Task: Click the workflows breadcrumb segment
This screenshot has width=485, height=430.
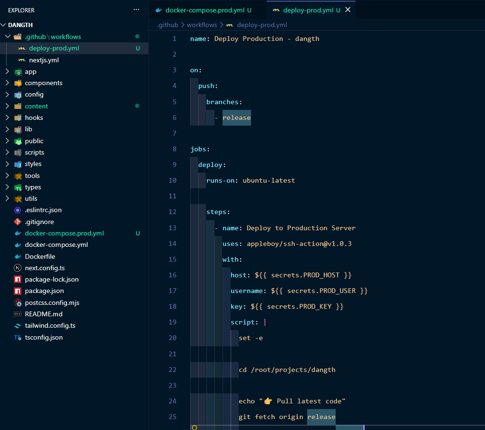Action: pyautogui.click(x=202, y=25)
